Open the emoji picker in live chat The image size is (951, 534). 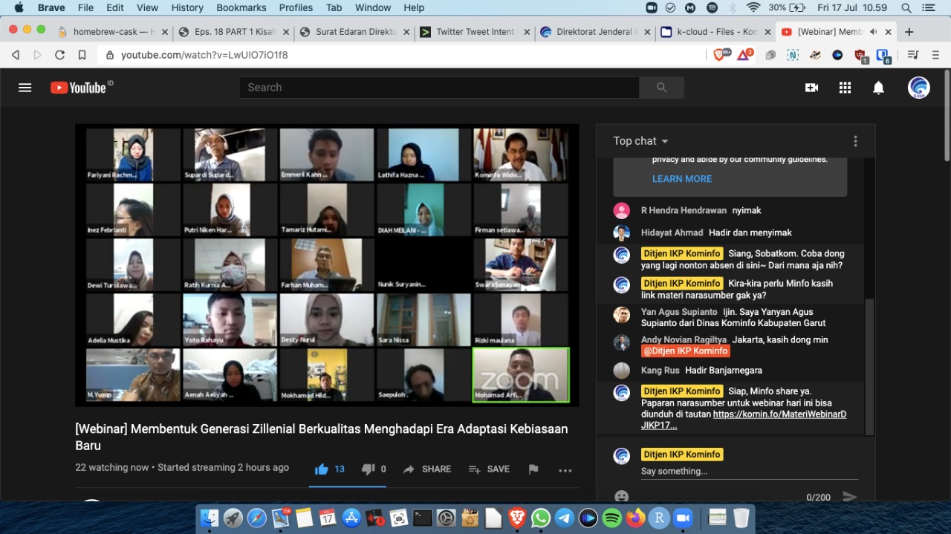click(x=621, y=495)
